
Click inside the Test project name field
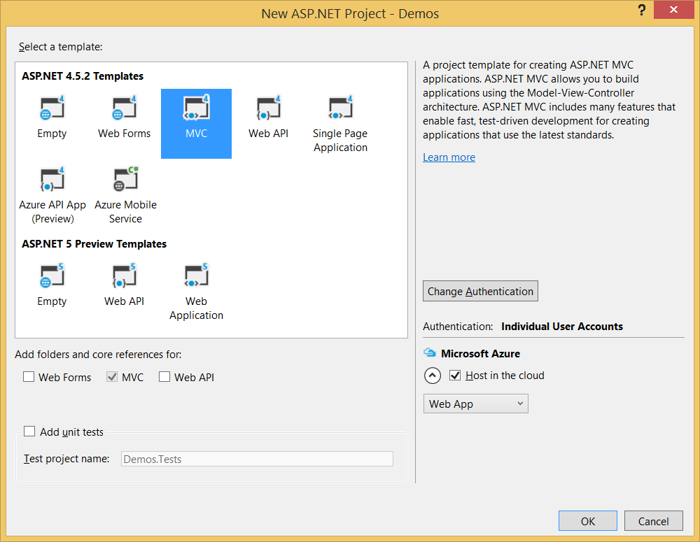point(257,458)
